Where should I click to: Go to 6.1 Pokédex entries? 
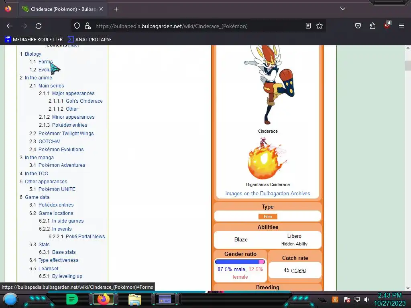click(56, 205)
